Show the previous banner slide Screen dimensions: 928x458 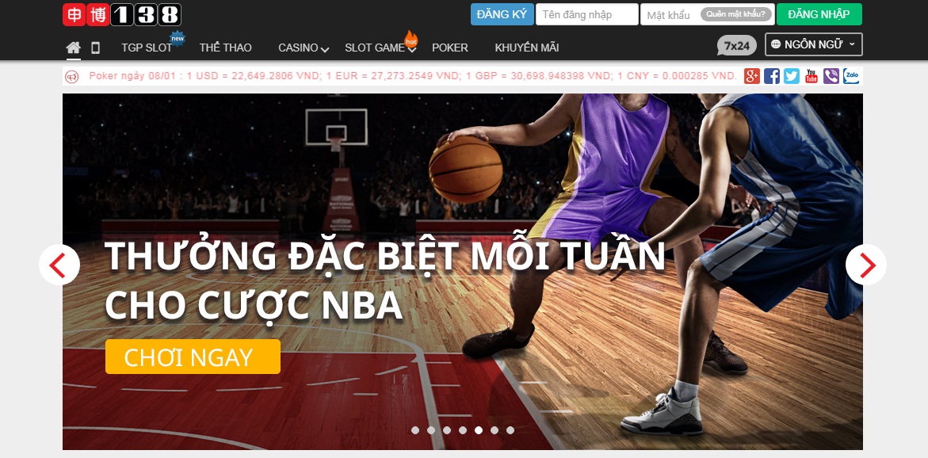(x=59, y=265)
